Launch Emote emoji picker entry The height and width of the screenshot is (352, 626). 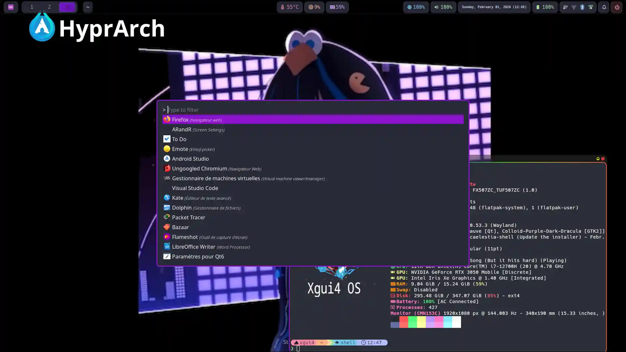(x=313, y=149)
